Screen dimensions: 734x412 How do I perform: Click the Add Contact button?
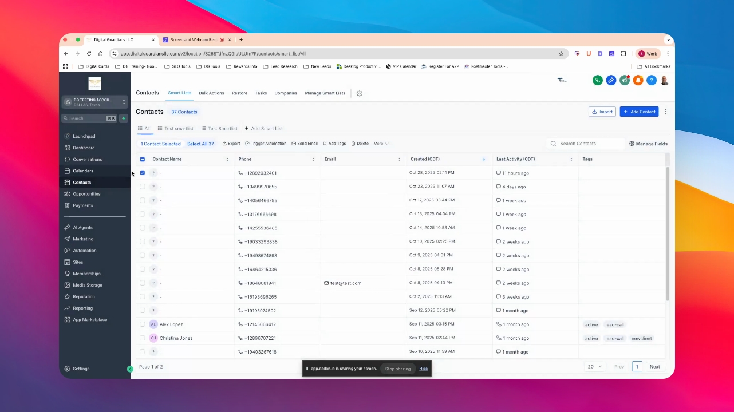point(639,112)
